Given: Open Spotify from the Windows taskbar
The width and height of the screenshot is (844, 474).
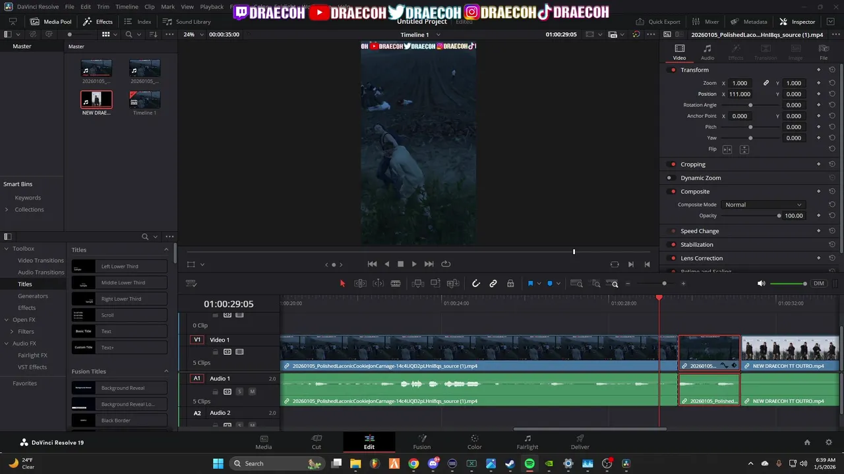Looking at the screenshot, I should [x=529, y=463].
